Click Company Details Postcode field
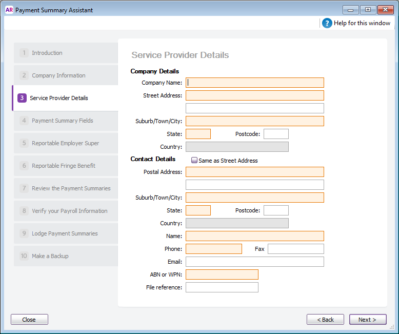 point(276,134)
